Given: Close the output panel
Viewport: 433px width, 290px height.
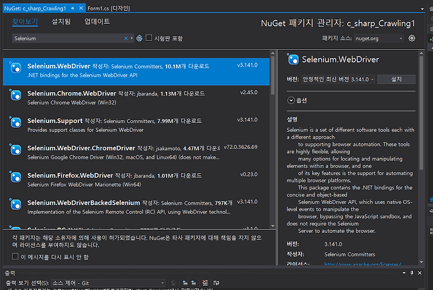Looking at the screenshot, I should pos(420,273).
